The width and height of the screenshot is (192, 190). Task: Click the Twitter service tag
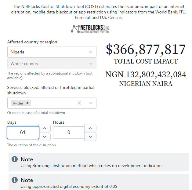(x=18, y=103)
